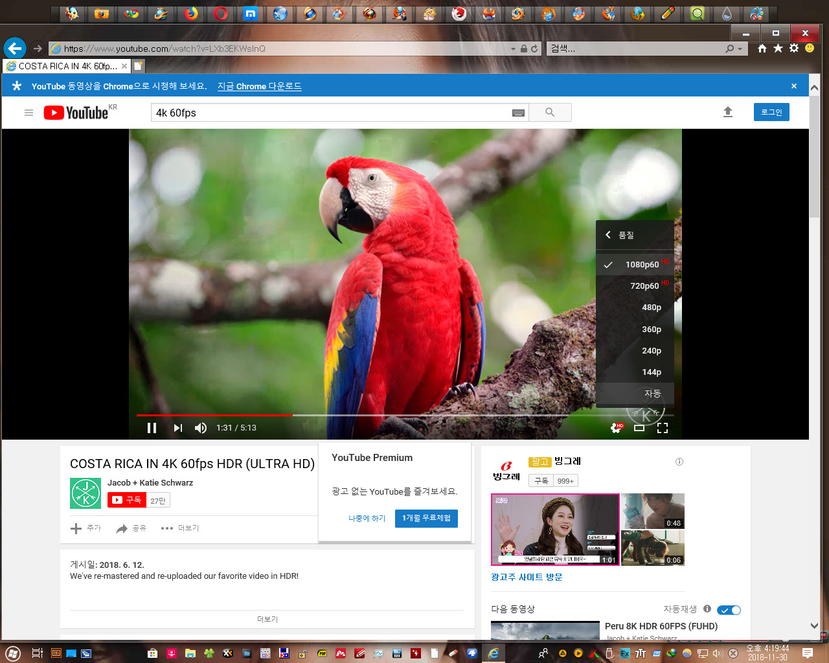Screen dimensions: 829x663
Task: Click the search box containing 4k 60fps
Action: pos(330,113)
